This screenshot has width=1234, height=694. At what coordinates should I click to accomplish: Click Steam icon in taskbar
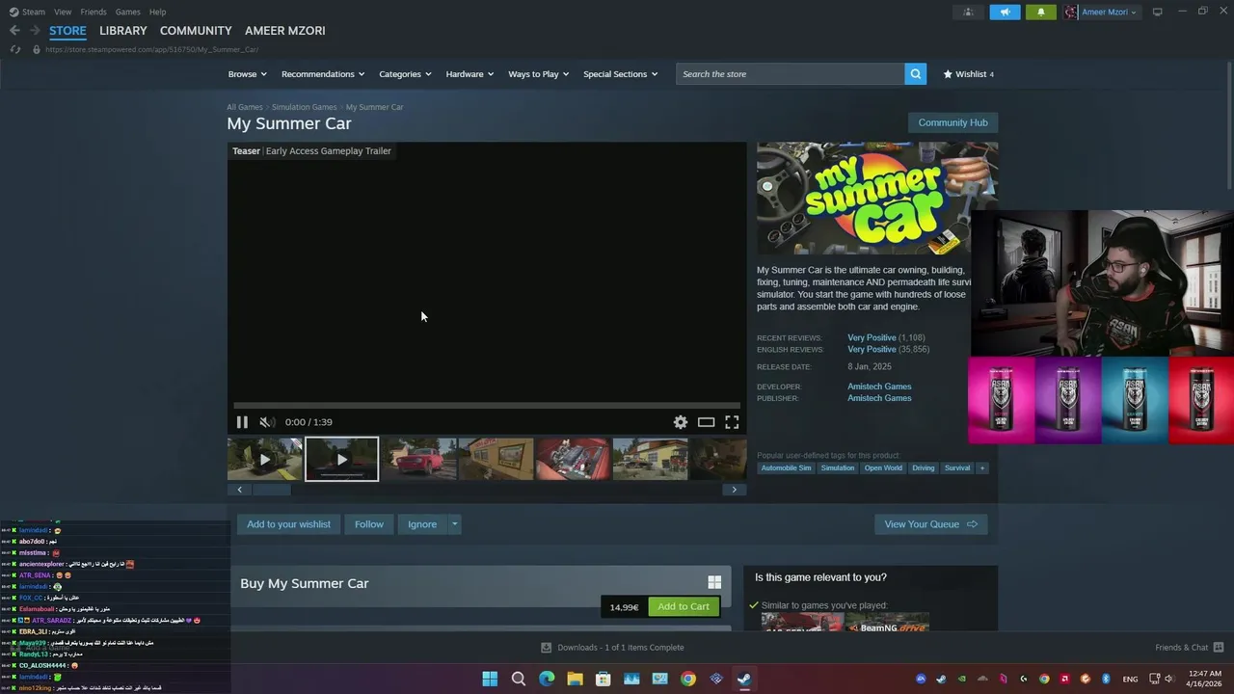[x=744, y=679]
